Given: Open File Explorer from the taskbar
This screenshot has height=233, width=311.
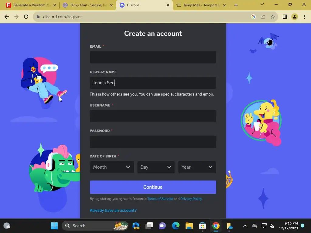Looking at the screenshot, I should click(189, 226).
